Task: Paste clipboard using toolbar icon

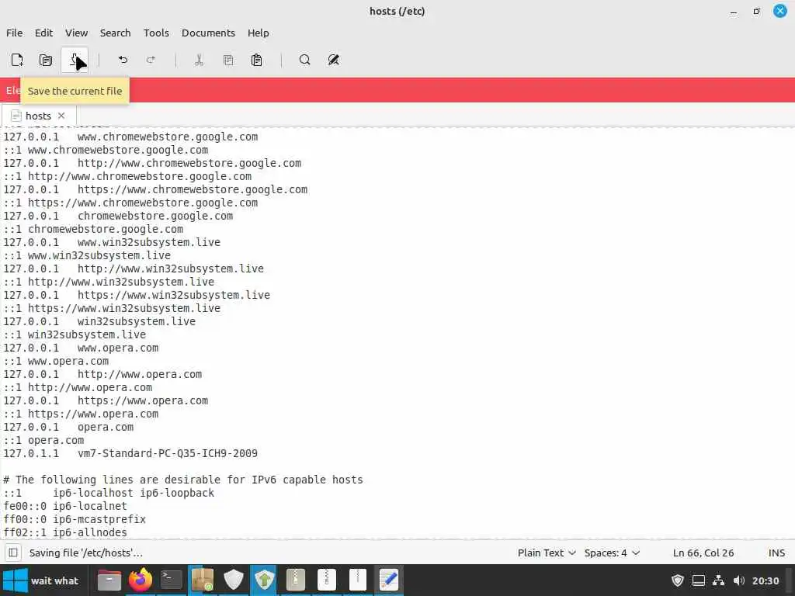Action: click(256, 60)
